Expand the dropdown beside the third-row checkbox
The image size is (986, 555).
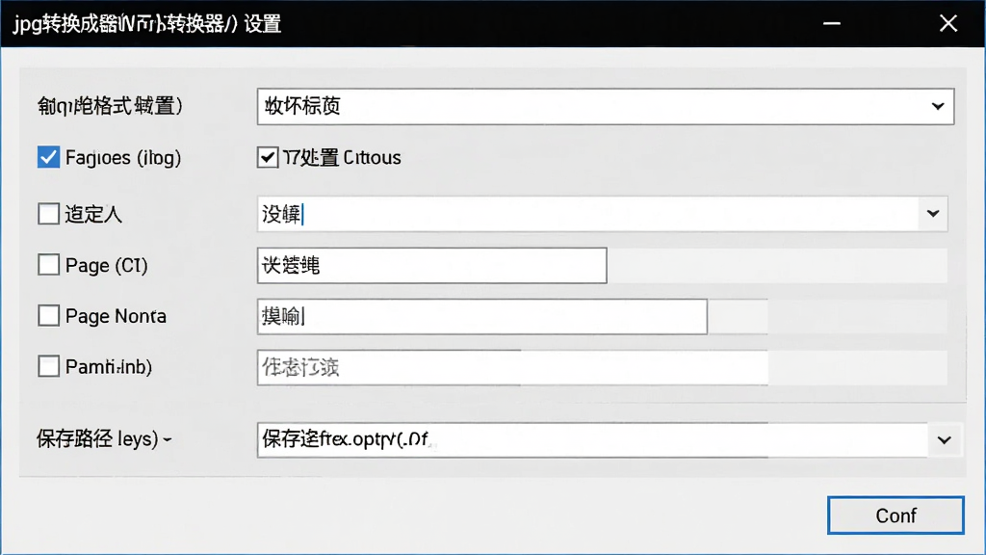click(x=933, y=214)
